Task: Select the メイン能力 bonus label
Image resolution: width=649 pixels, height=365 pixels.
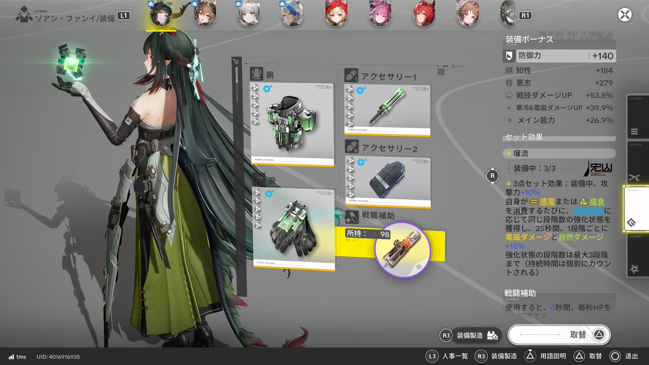Action: 536,120
